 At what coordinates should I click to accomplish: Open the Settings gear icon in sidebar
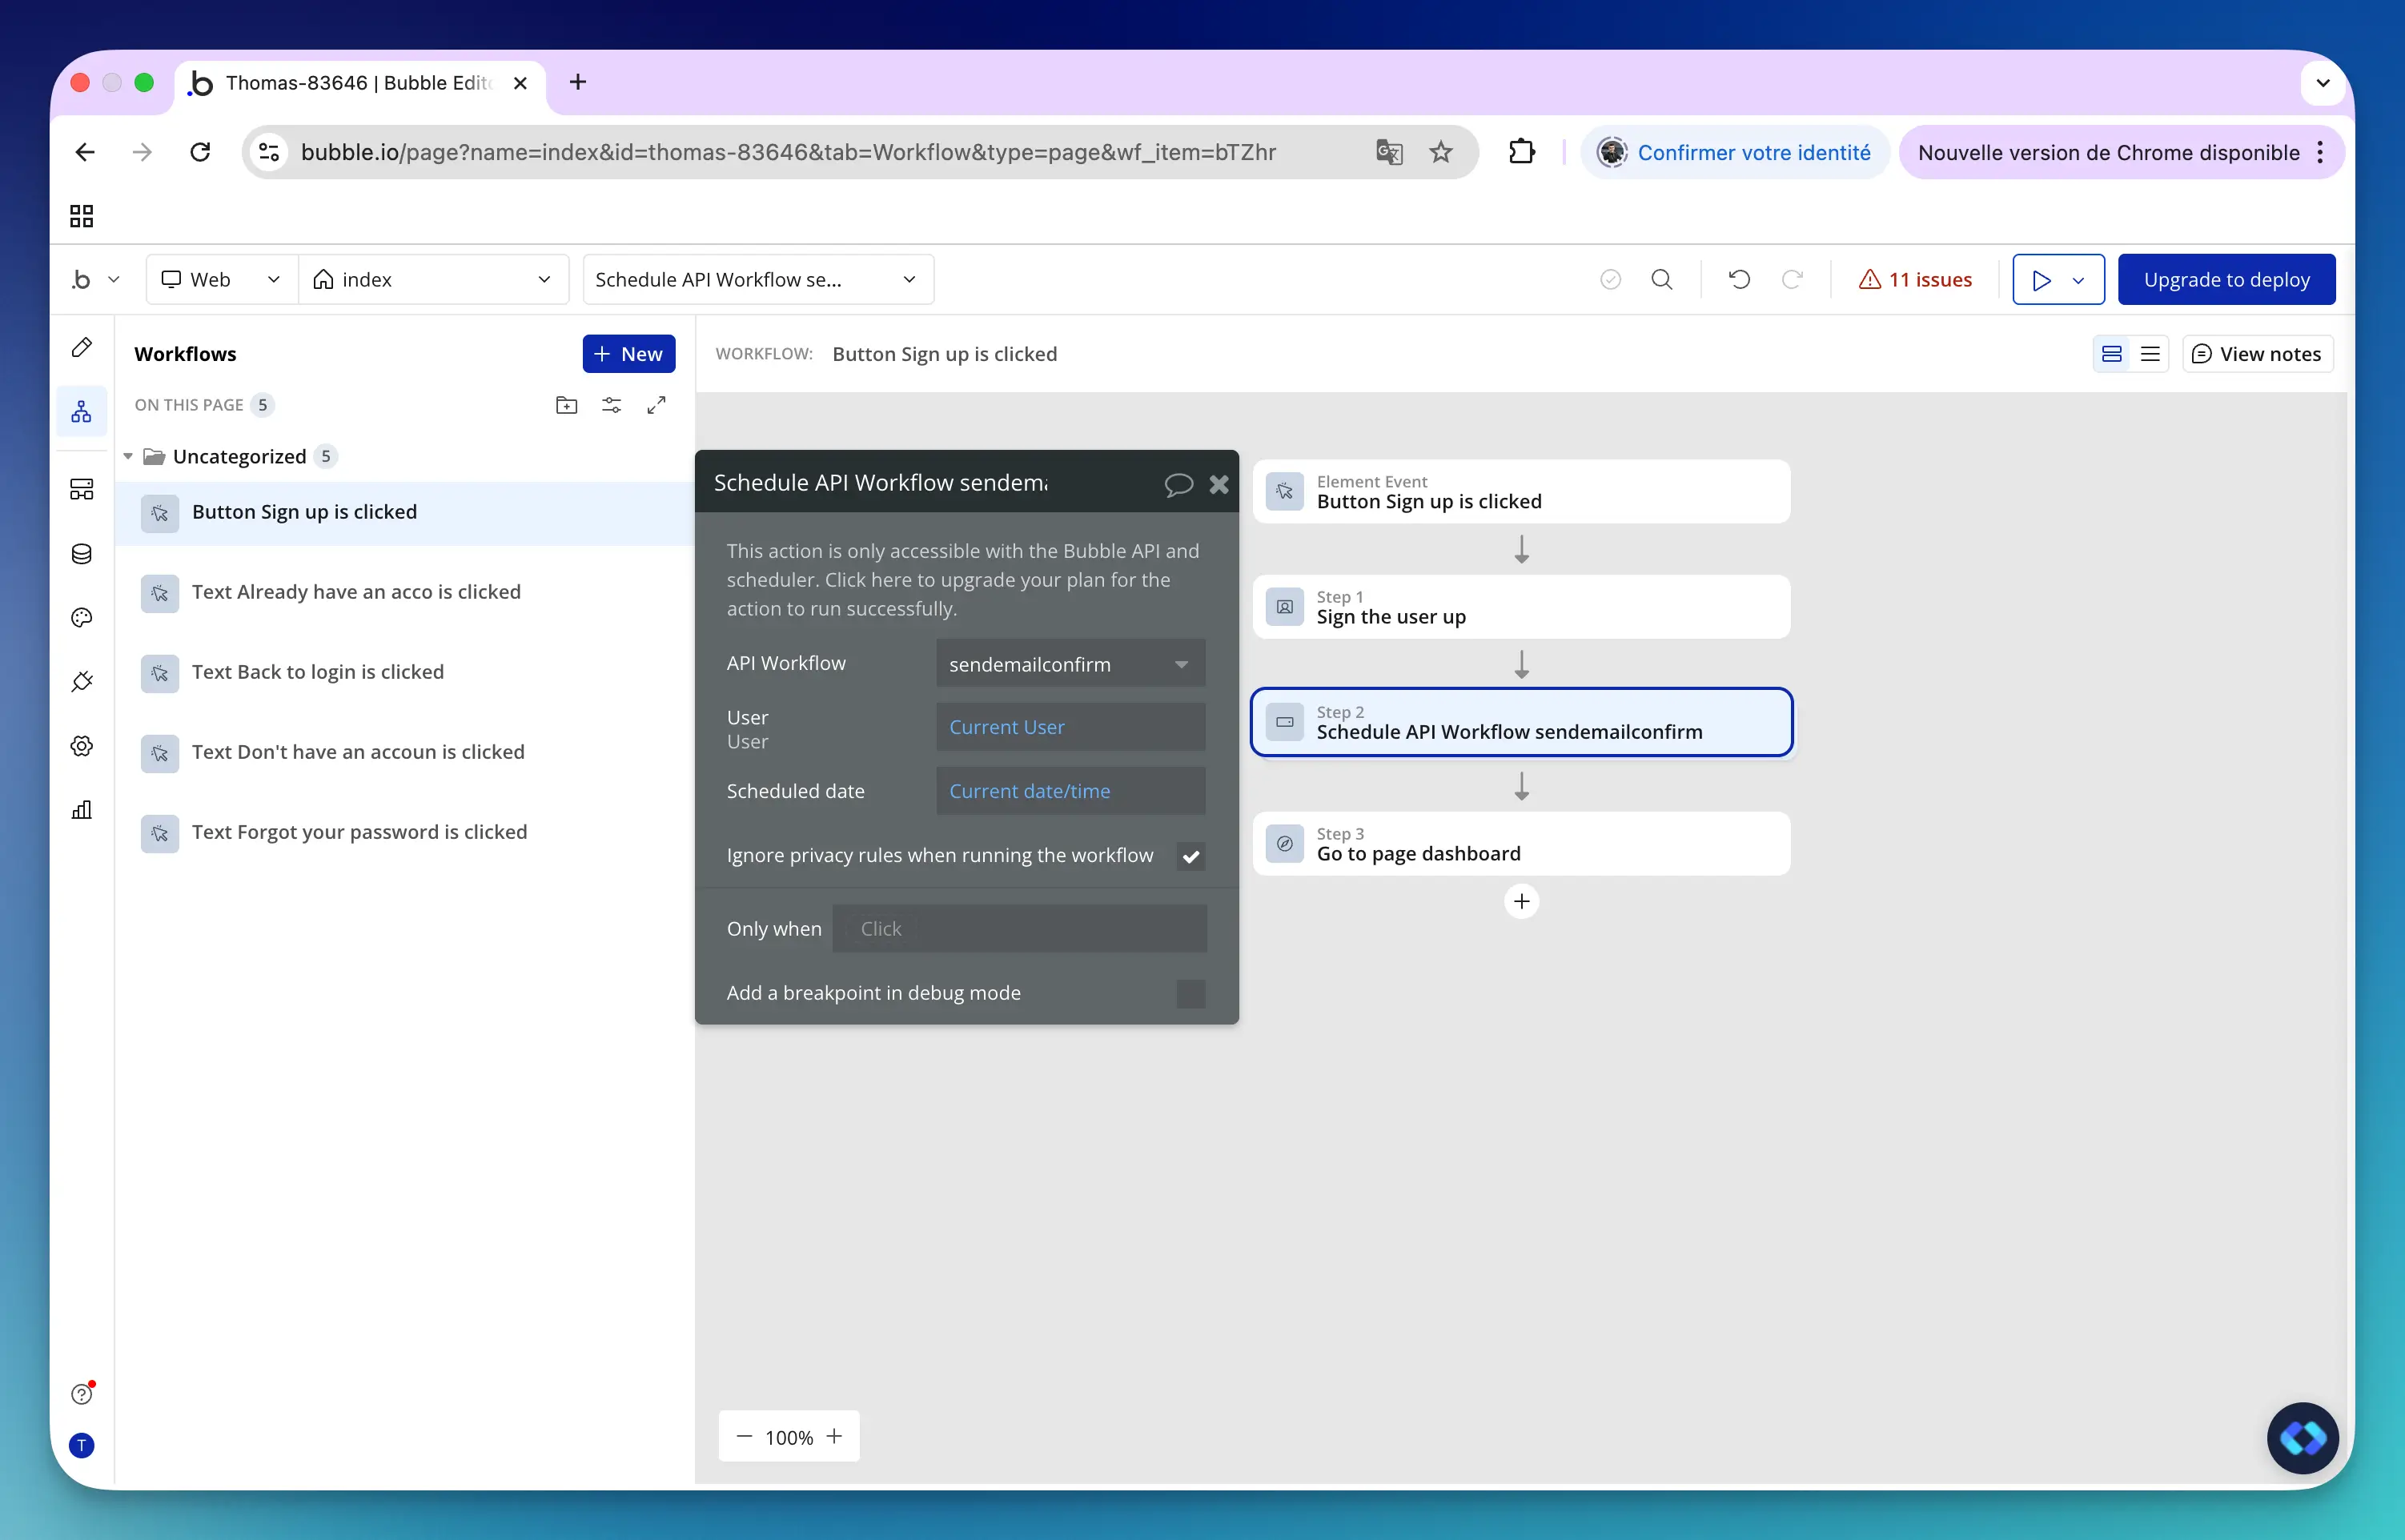pyautogui.click(x=82, y=745)
